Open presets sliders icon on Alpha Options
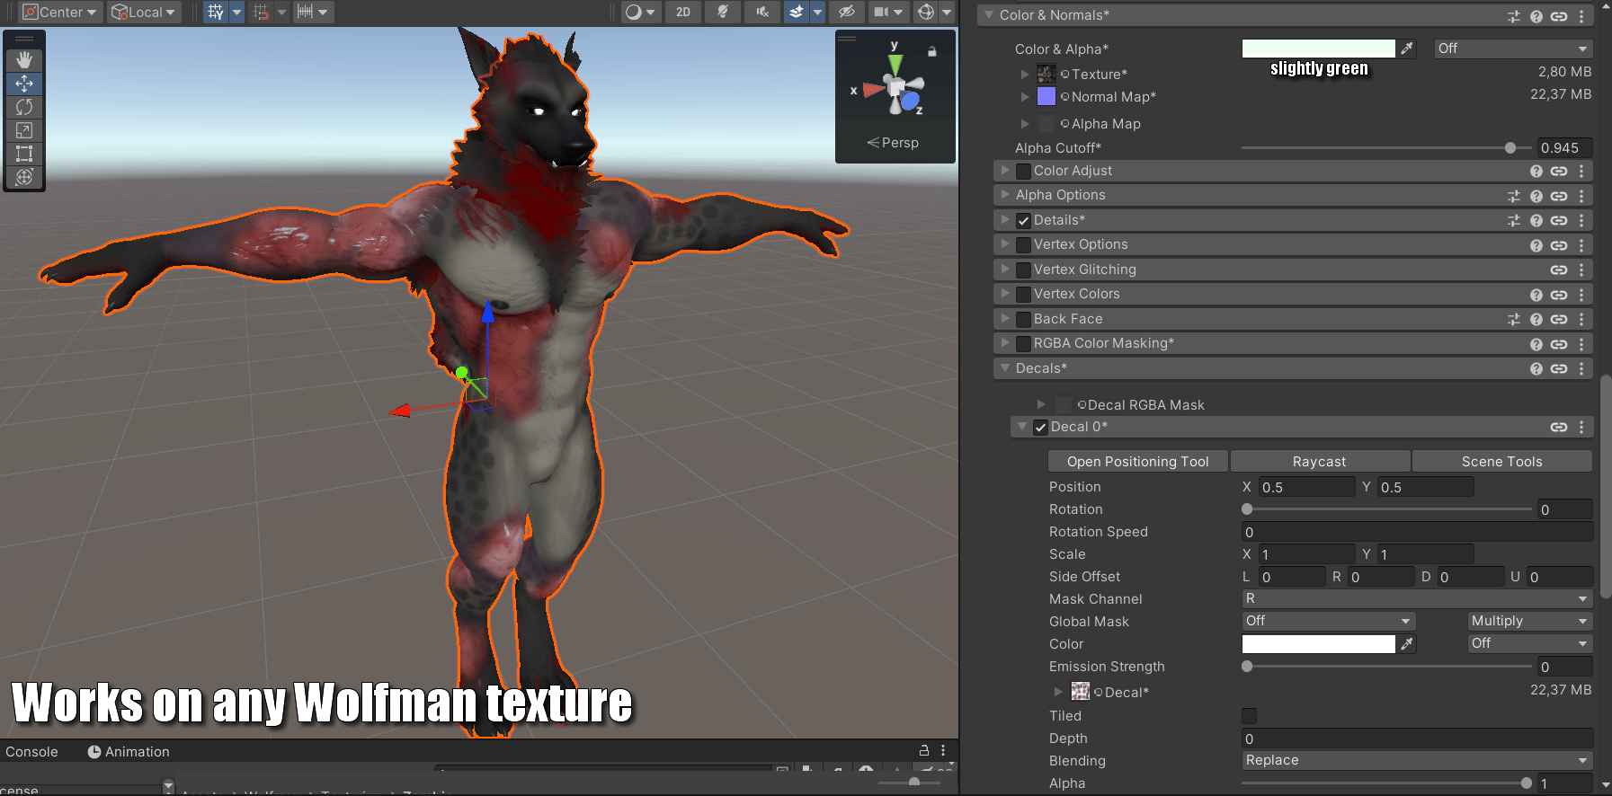This screenshot has width=1612, height=796. (x=1514, y=196)
